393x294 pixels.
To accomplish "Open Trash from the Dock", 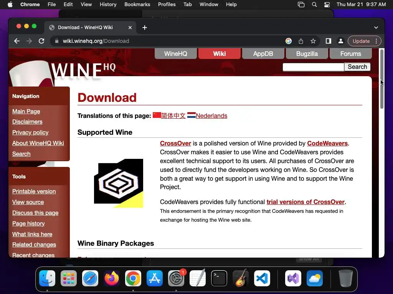I will [346, 278].
